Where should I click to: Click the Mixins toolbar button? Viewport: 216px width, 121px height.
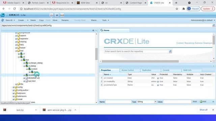(94, 20)
